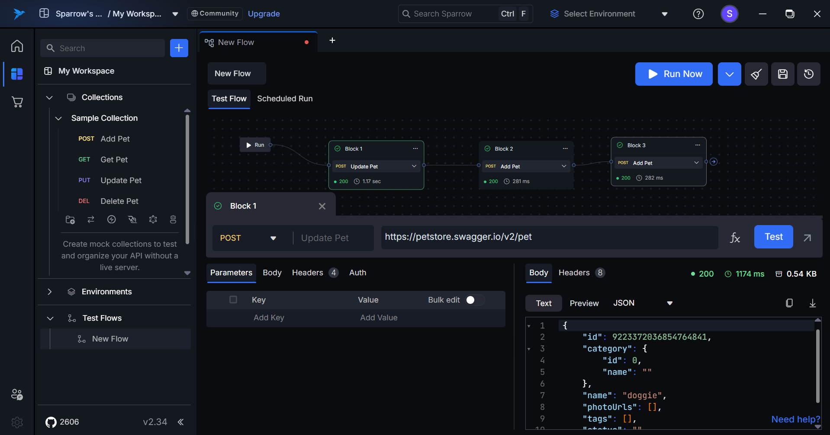Click the dynamic expression fx icon
The image size is (830, 435).
735,238
